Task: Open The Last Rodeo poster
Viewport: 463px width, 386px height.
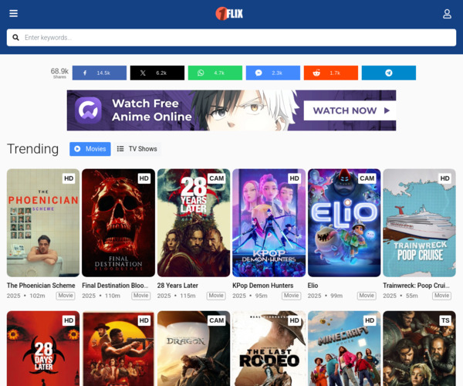Action: tap(269, 348)
